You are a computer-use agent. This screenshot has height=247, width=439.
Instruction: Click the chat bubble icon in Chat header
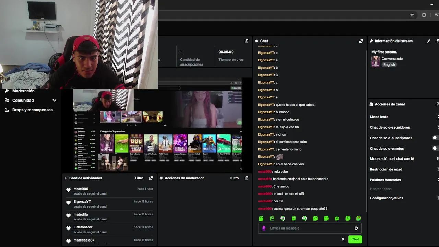(257, 41)
